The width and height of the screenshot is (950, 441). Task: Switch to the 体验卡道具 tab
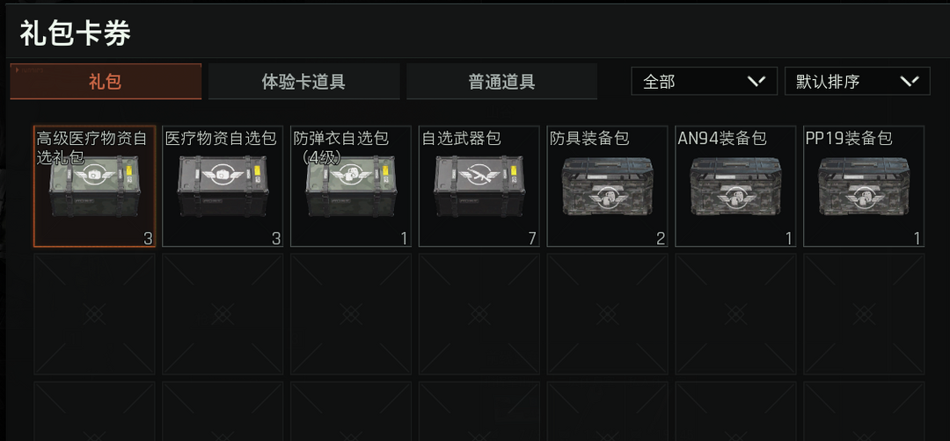click(303, 82)
